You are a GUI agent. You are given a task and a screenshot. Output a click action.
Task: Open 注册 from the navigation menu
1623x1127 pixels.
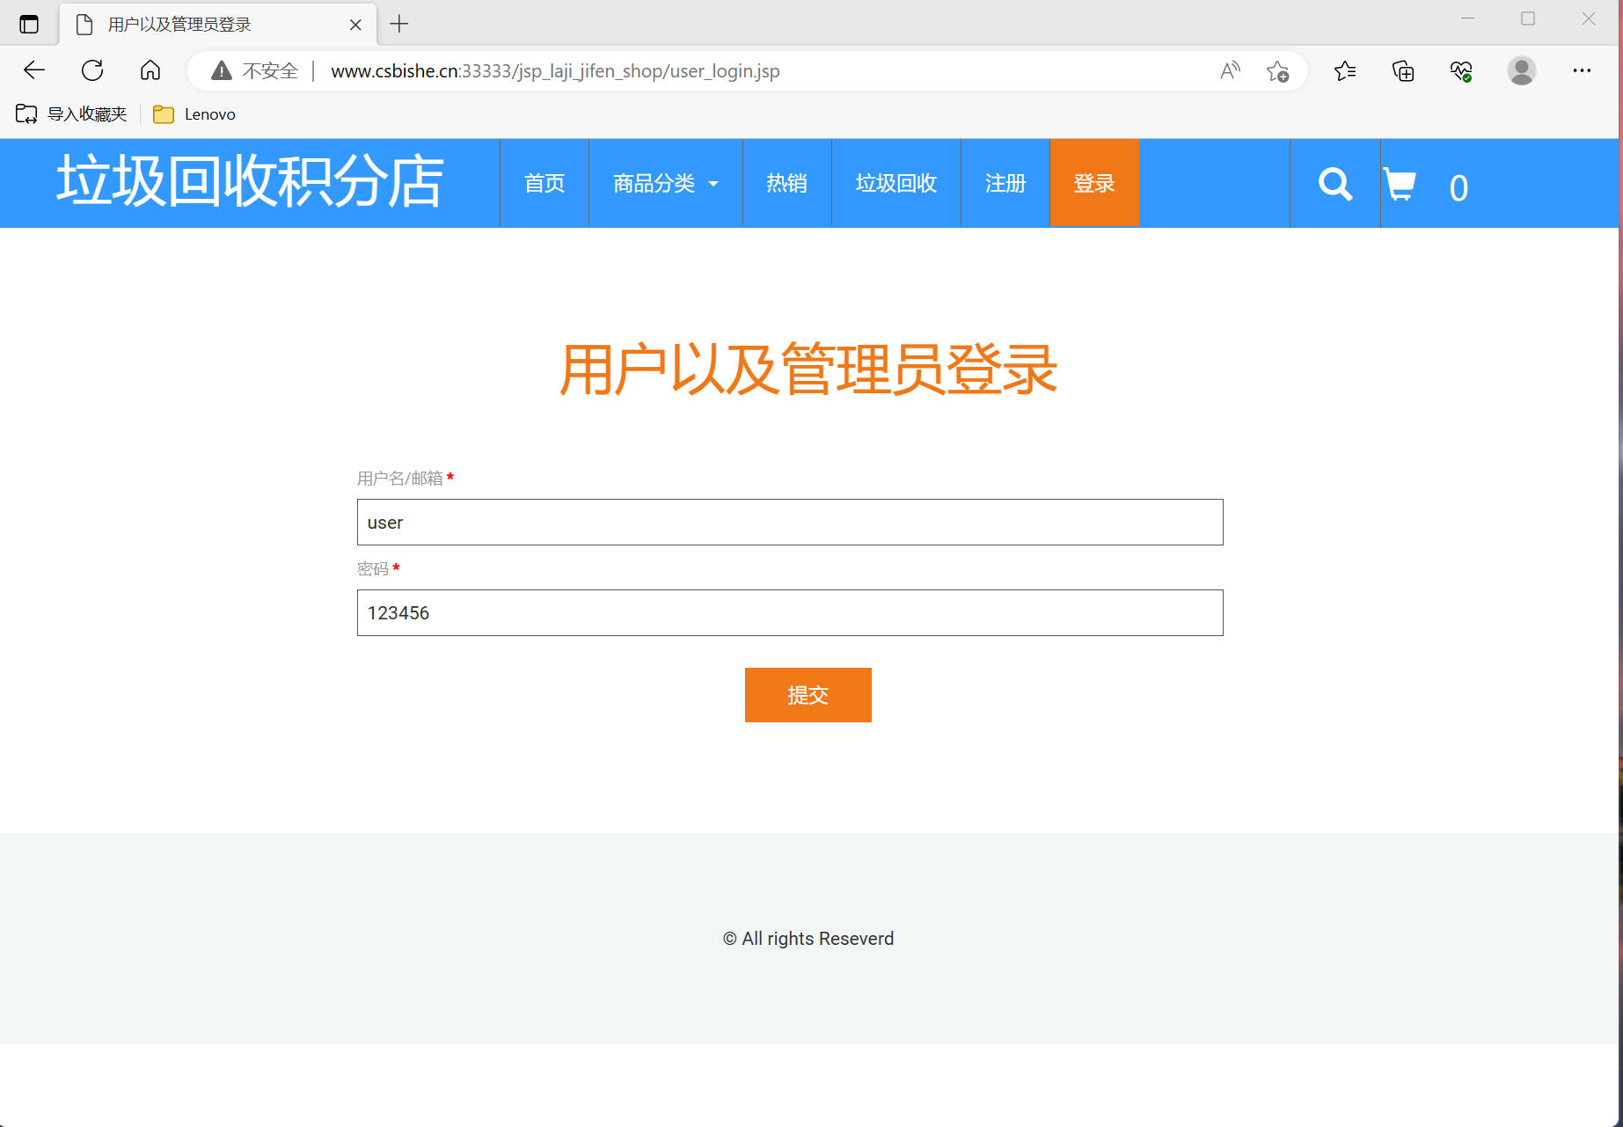pyautogui.click(x=1005, y=183)
